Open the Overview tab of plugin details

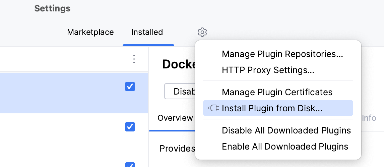click(175, 118)
